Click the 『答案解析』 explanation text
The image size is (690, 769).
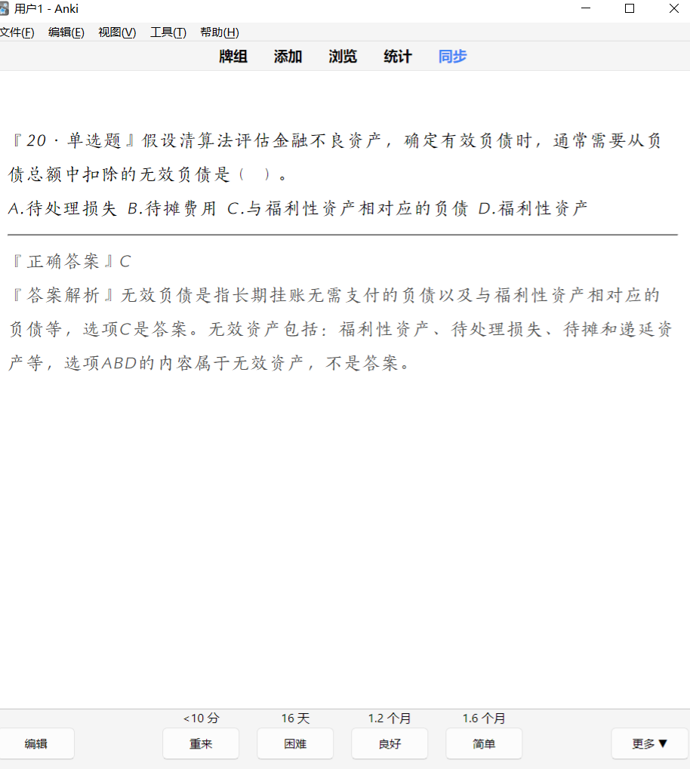341,329
